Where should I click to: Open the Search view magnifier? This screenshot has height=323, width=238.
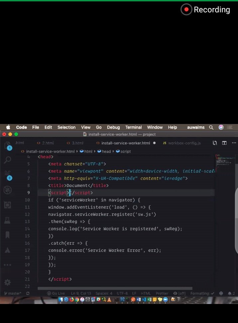pyautogui.click(x=7, y=160)
